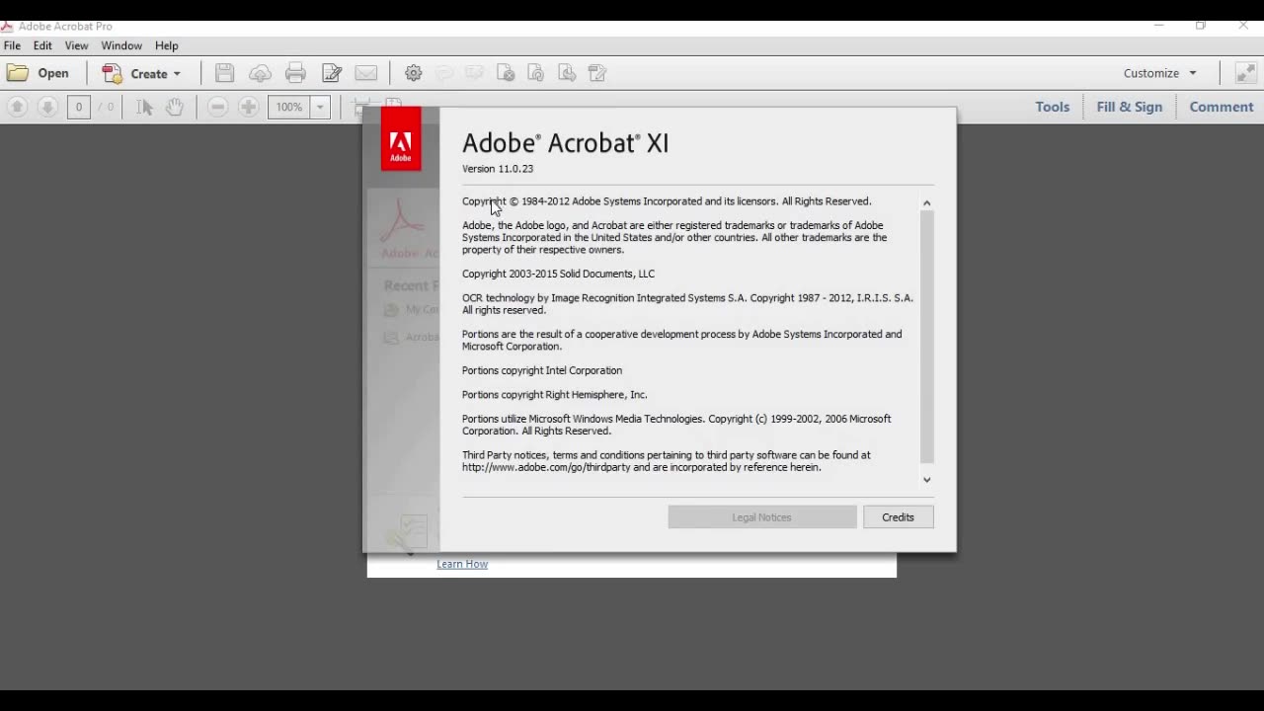This screenshot has width=1264, height=711.
Task: Open the settings gear icon
Action: [x=414, y=73]
